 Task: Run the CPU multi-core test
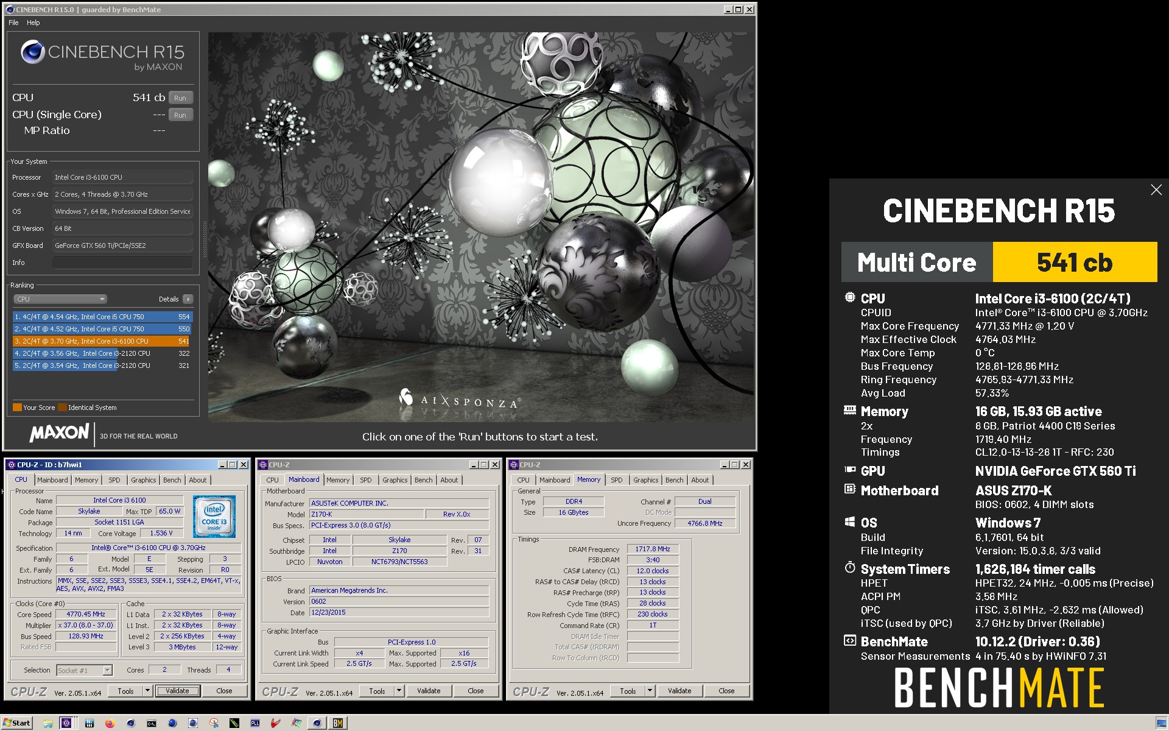pyautogui.click(x=180, y=98)
